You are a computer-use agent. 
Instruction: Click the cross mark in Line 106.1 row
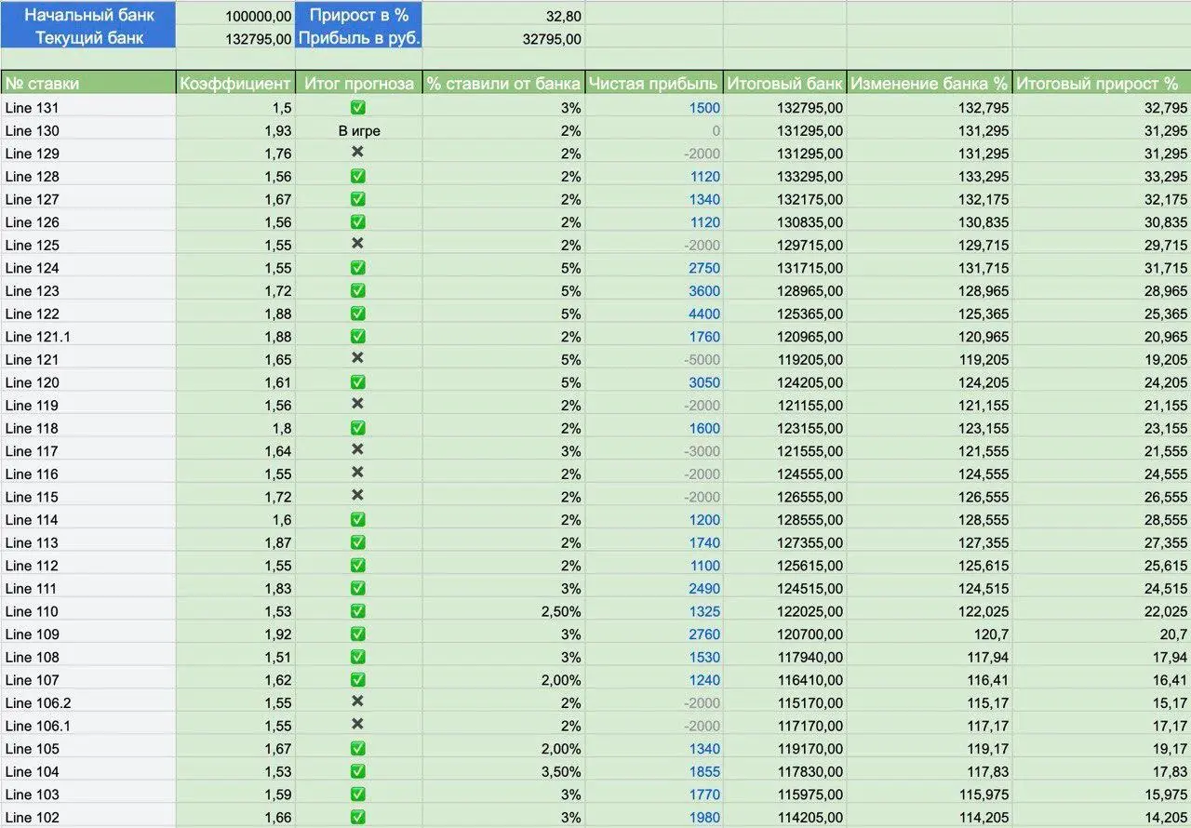pos(358,725)
